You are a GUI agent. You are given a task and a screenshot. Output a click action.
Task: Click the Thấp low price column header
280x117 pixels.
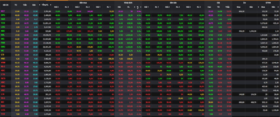[x=227, y=7]
